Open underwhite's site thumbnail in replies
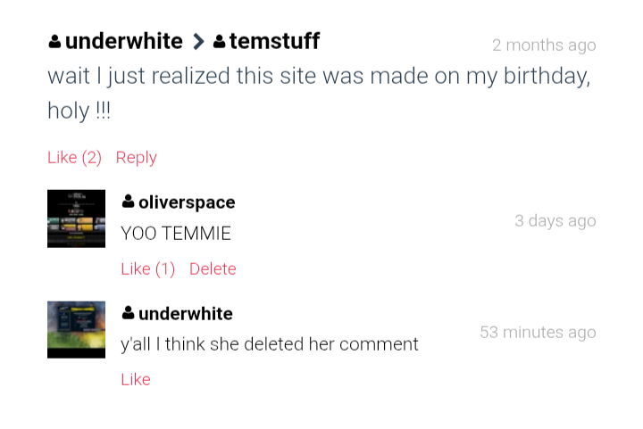The image size is (643, 429). [x=76, y=329]
